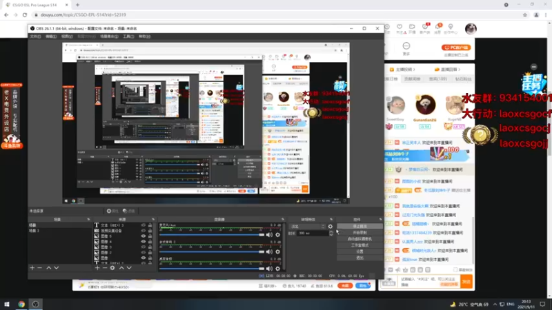Remove source with the sources minus icon

coord(105,268)
